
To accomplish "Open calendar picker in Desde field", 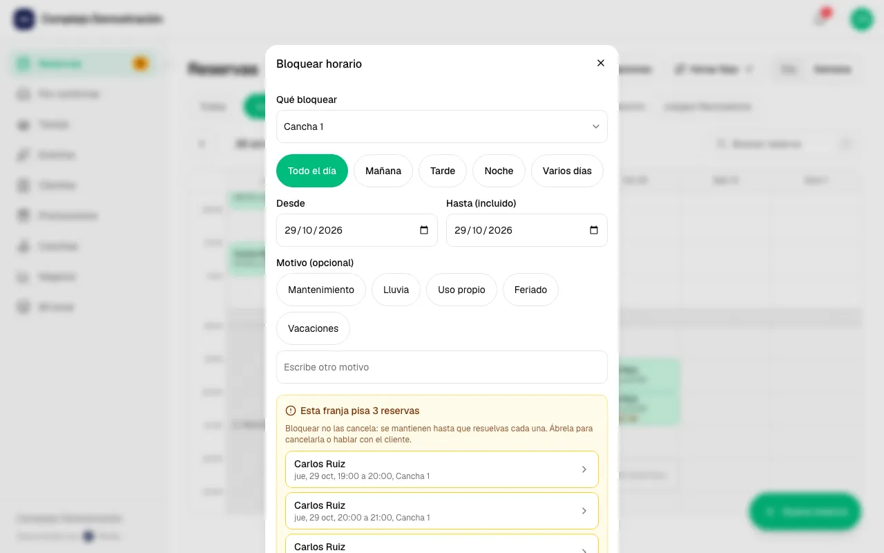I will (x=424, y=230).
